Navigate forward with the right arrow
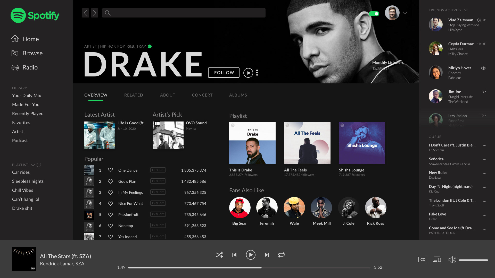 point(94,13)
